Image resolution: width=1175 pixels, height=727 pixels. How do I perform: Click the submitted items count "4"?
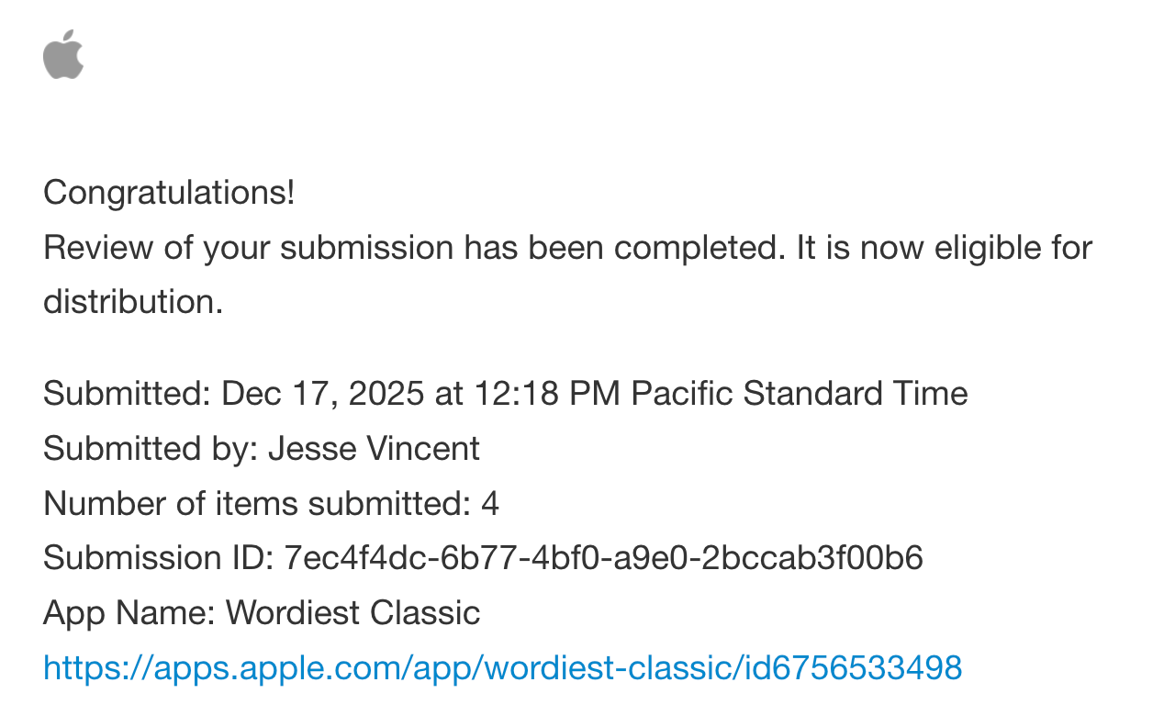[x=490, y=504]
